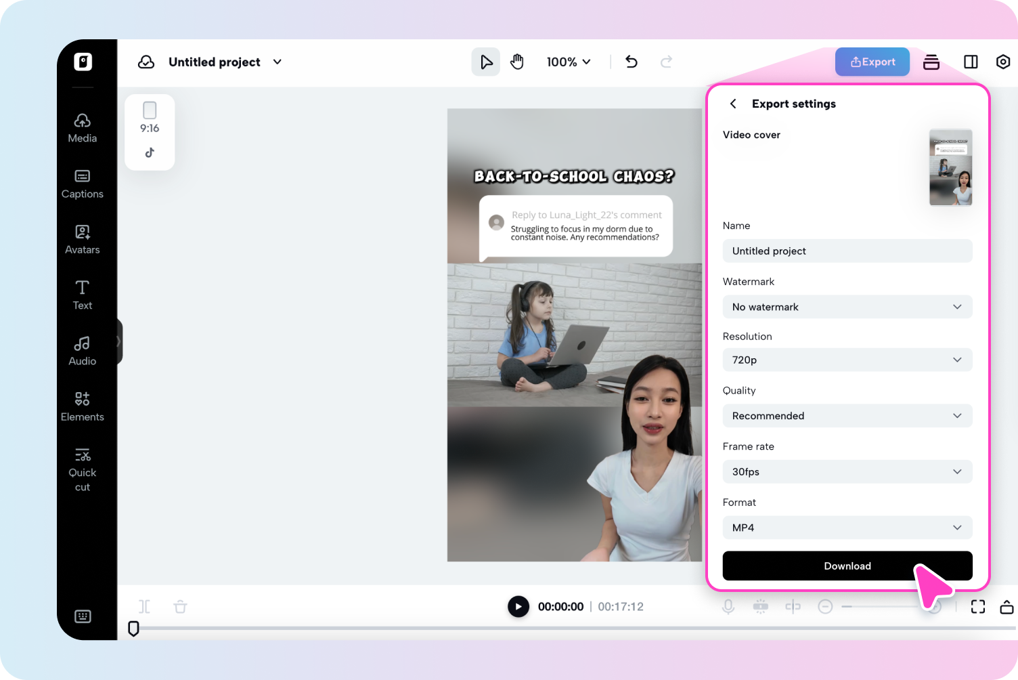This screenshot has height=680, width=1018.
Task: Select the Quick cut tool
Action: coord(82,467)
